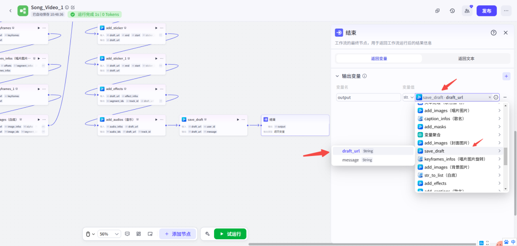Run the save_draft node play icon
This screenshot has width=517, height=246.
pos(238,119)
